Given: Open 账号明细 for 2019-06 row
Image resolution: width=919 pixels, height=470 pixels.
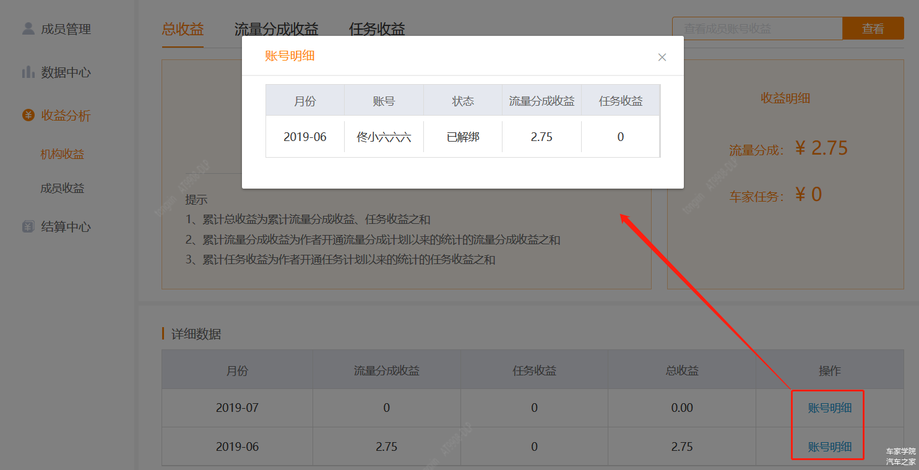Looking at the screenshot, I should click(829, 446).
